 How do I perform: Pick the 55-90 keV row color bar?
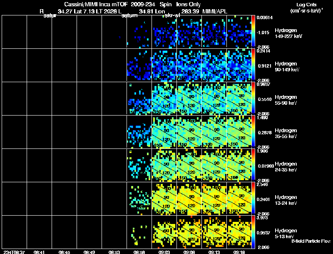coord(253,98)
